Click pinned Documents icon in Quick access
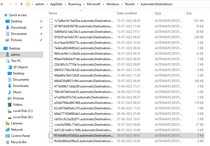210x146 pixels. (x=8, y=34)
